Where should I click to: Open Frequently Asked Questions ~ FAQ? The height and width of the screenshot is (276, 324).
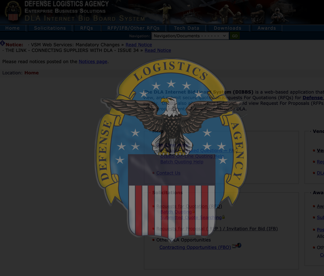click(x=199, y=151)
